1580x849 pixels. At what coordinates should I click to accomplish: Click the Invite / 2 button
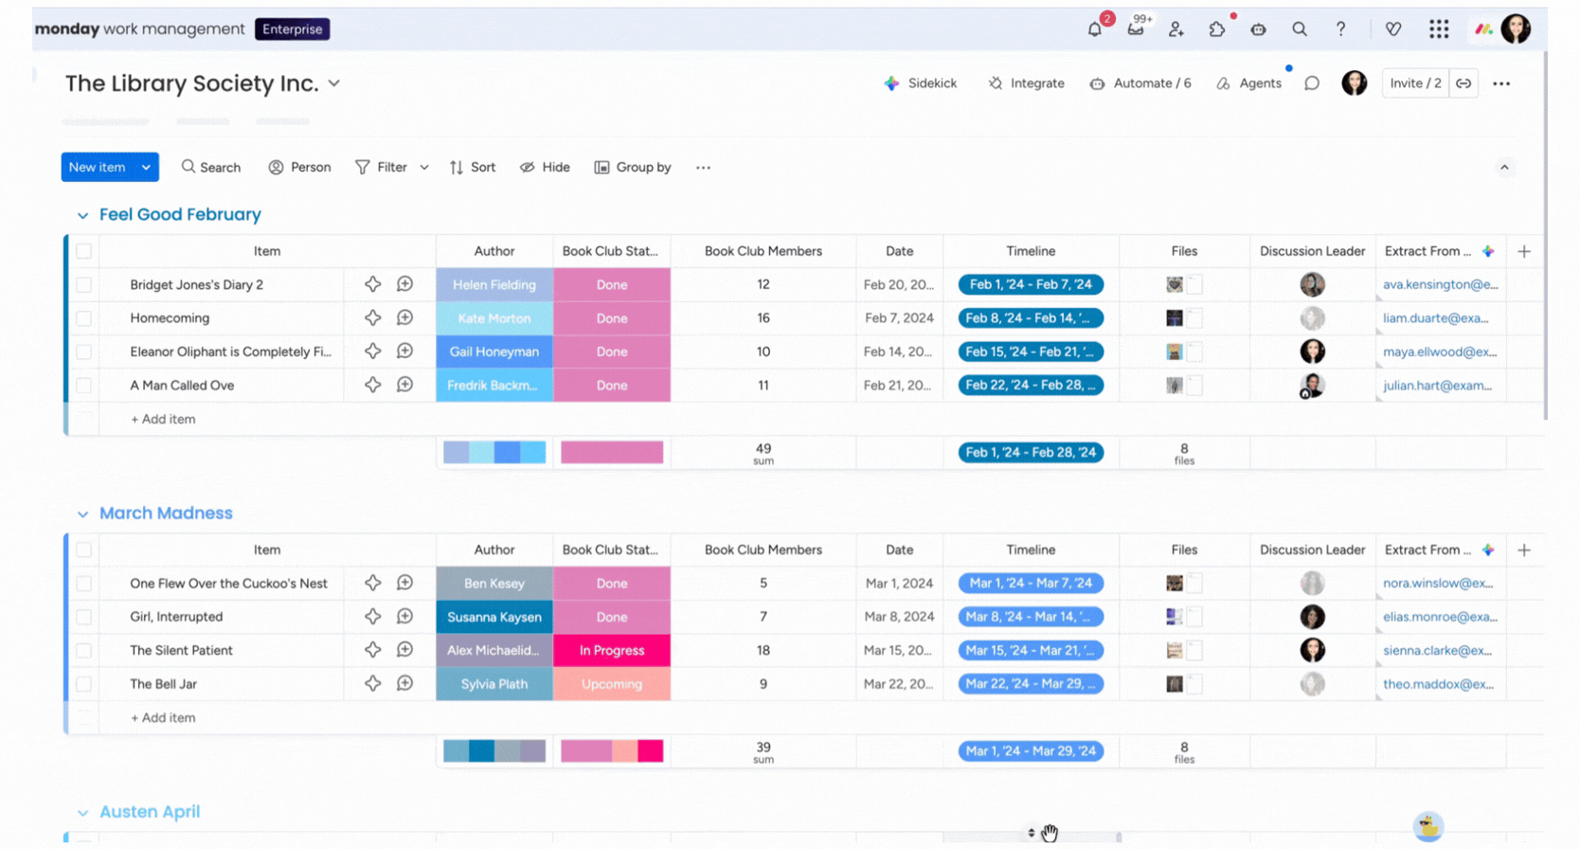pos(1415,83)
